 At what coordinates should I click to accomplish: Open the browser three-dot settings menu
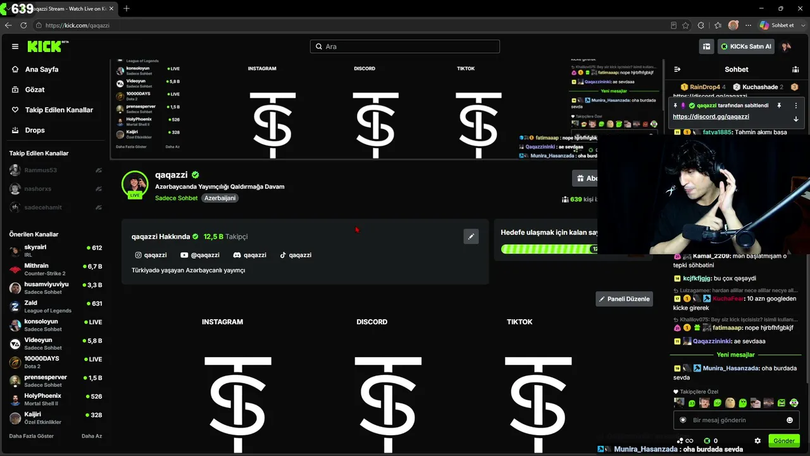(x=749, y=25)
